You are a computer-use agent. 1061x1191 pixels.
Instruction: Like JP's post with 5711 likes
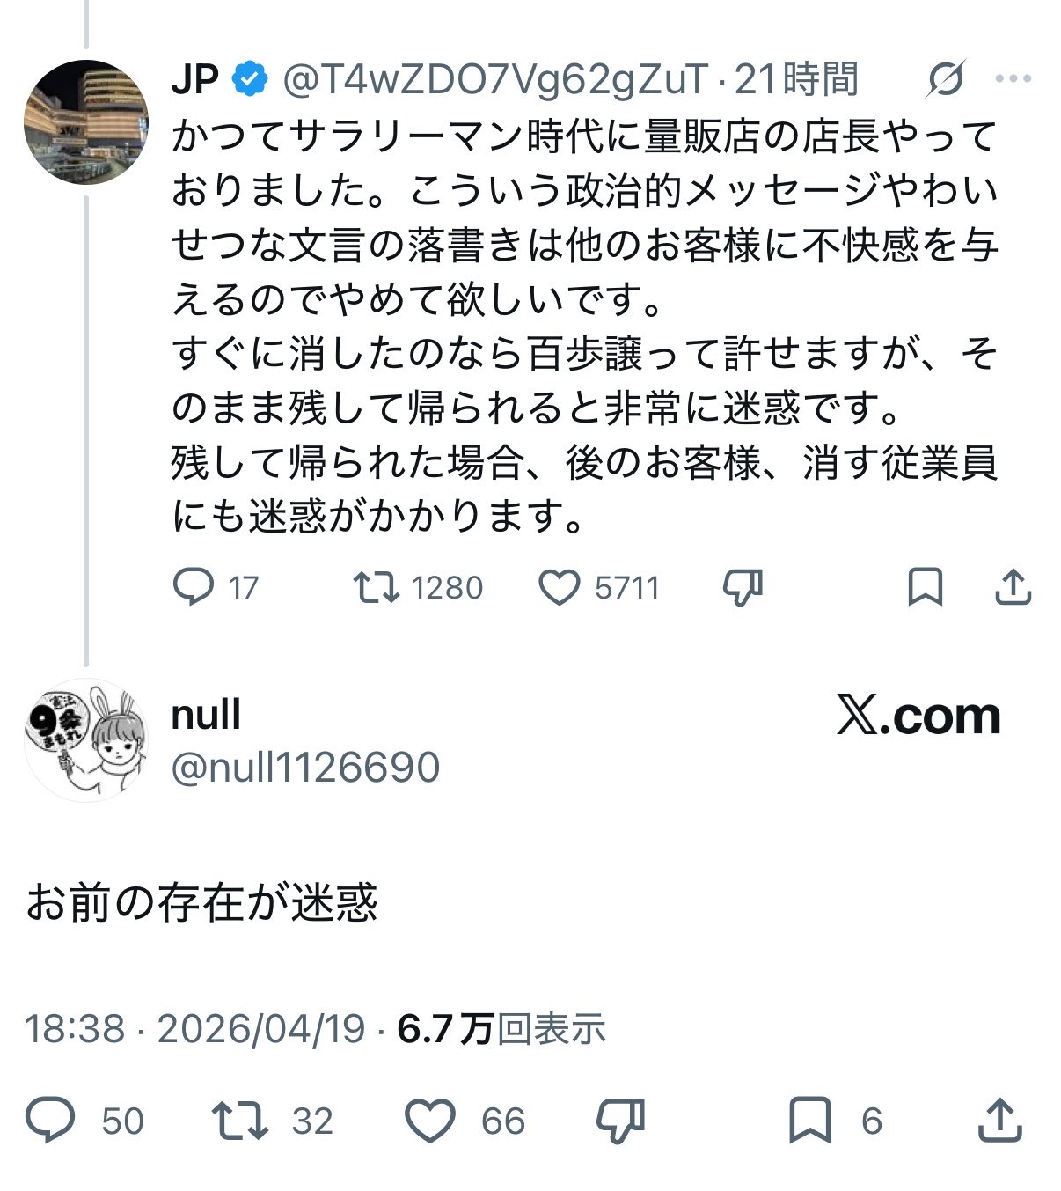(560, 587)
